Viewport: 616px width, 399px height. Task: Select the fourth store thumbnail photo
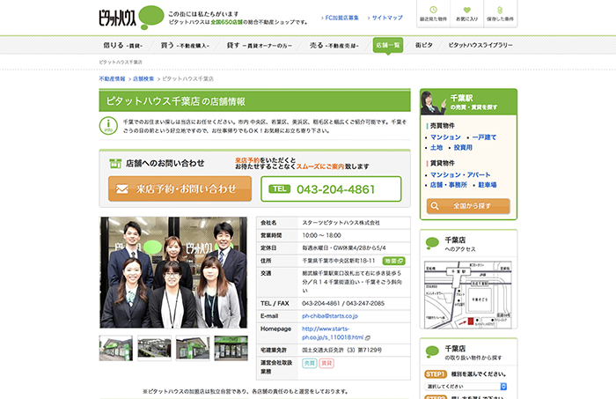[231, 348]
